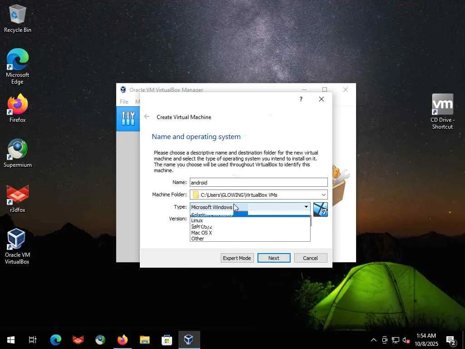
Task: Click the Windows 7 OS type icon
Action: 321,209
